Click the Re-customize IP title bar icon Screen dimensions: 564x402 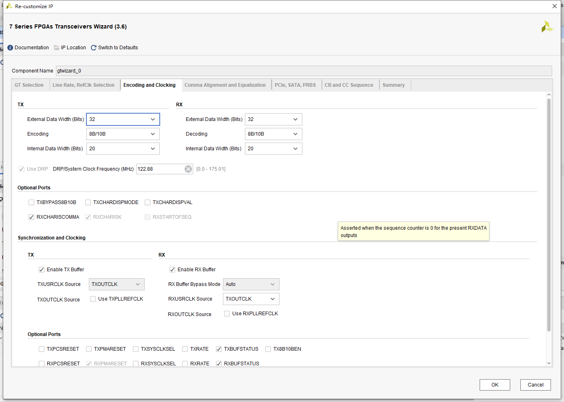tap(9, 6)
